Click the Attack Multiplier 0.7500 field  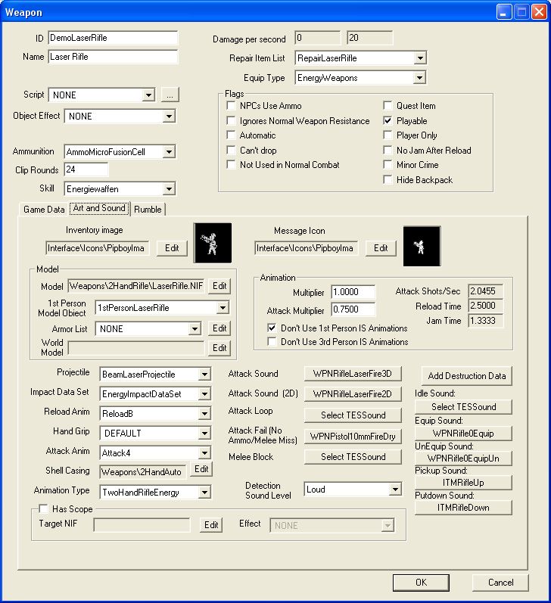tap(353, 309)
